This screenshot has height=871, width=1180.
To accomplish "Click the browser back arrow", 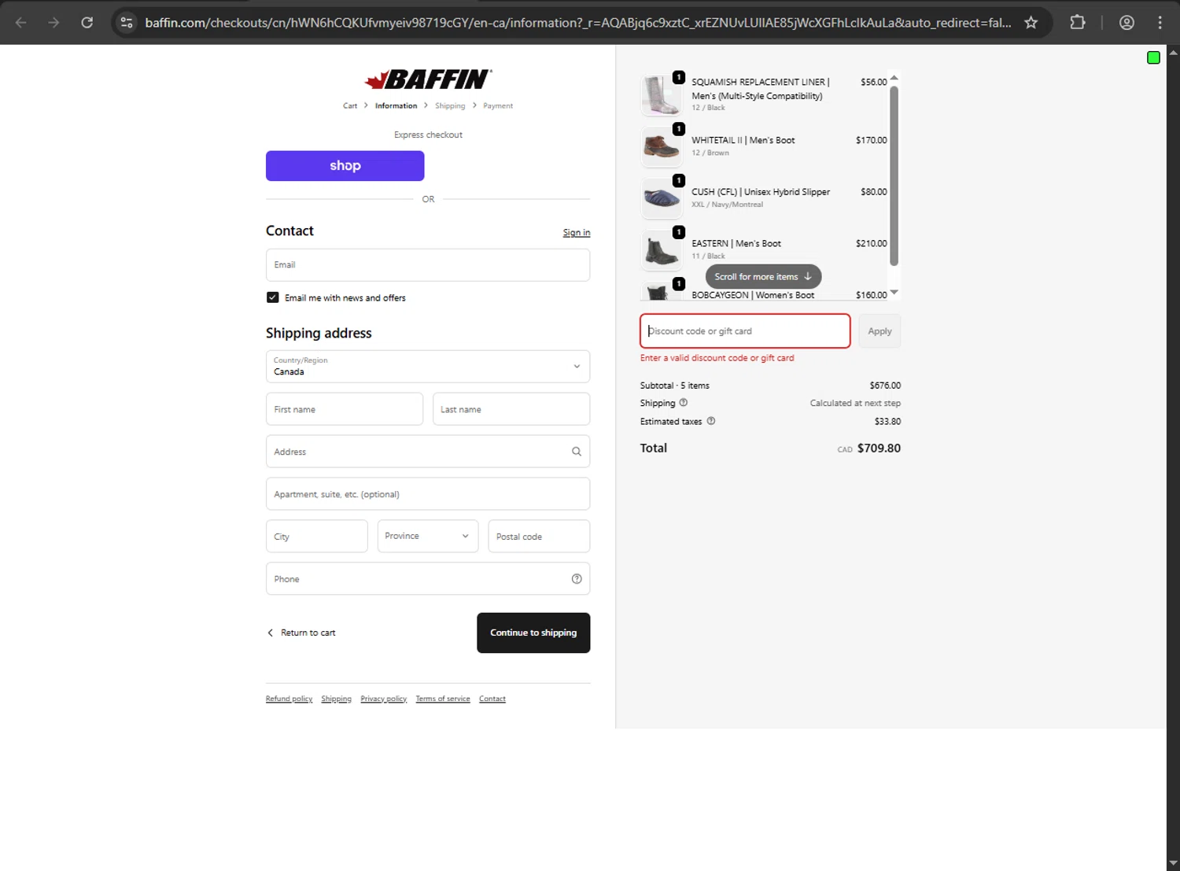I will (21, 23).
